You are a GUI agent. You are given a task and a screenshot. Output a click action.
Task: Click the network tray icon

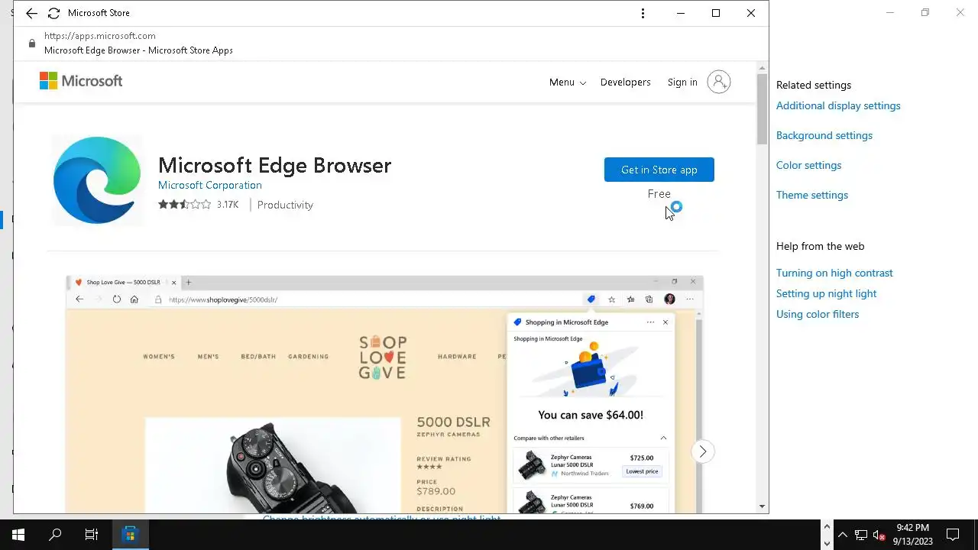tap(861, 535)
